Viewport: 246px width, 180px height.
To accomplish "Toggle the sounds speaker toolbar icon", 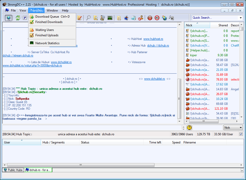I will 171,18.
